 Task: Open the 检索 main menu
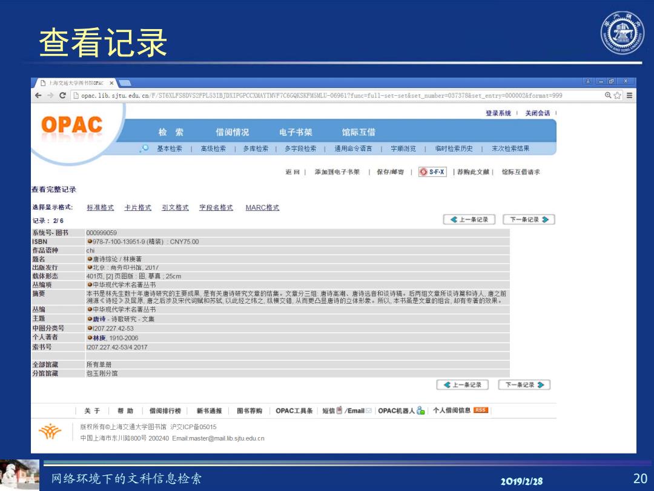[171, 132]
